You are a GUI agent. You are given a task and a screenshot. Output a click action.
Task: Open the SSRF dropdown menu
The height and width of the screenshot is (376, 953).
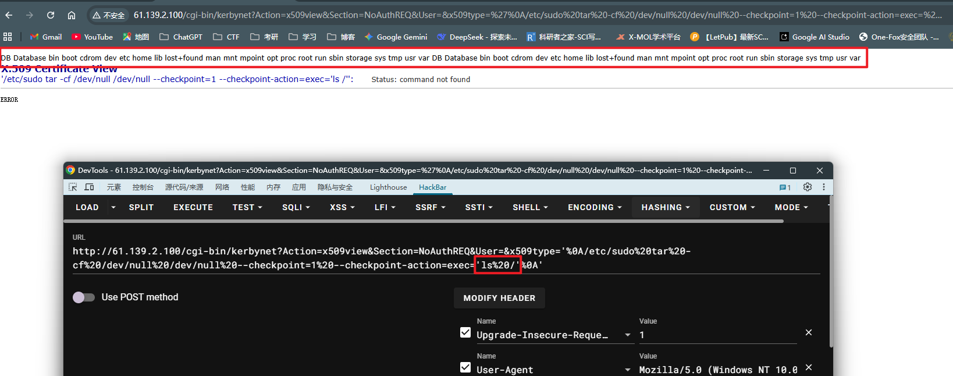coord(431,207)
